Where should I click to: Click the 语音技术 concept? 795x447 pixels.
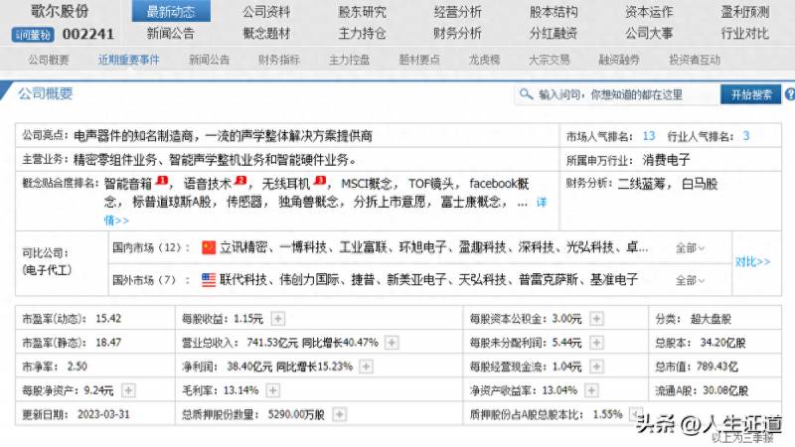pyautogui.click(x=208, y=184)
